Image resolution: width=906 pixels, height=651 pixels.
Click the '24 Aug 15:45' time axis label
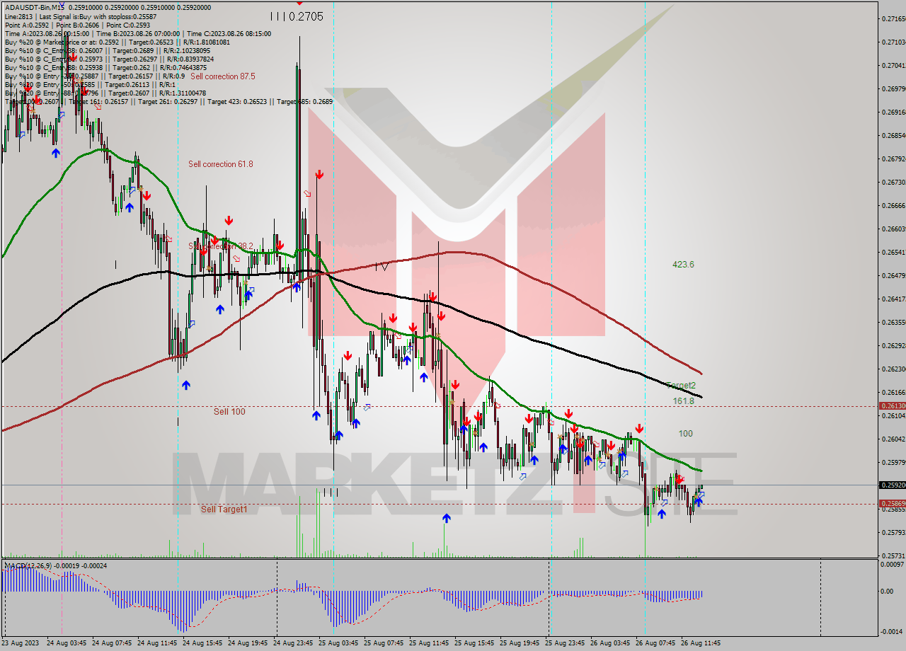(x=202, y=643)
